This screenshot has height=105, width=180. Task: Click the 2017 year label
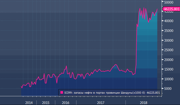100,102
